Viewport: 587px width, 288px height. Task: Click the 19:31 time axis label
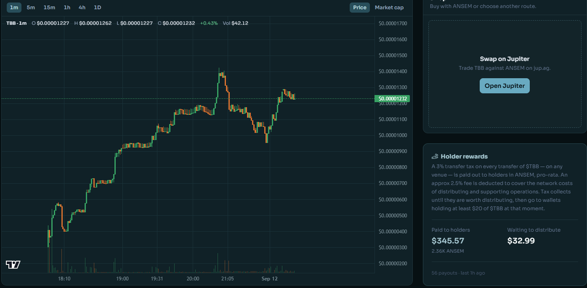[157, 278]
